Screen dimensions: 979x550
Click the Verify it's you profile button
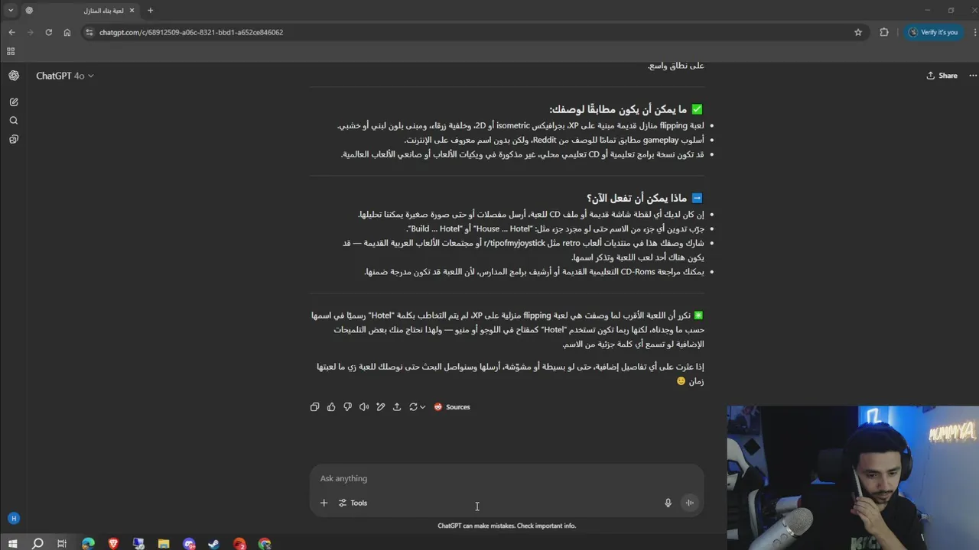933,32
